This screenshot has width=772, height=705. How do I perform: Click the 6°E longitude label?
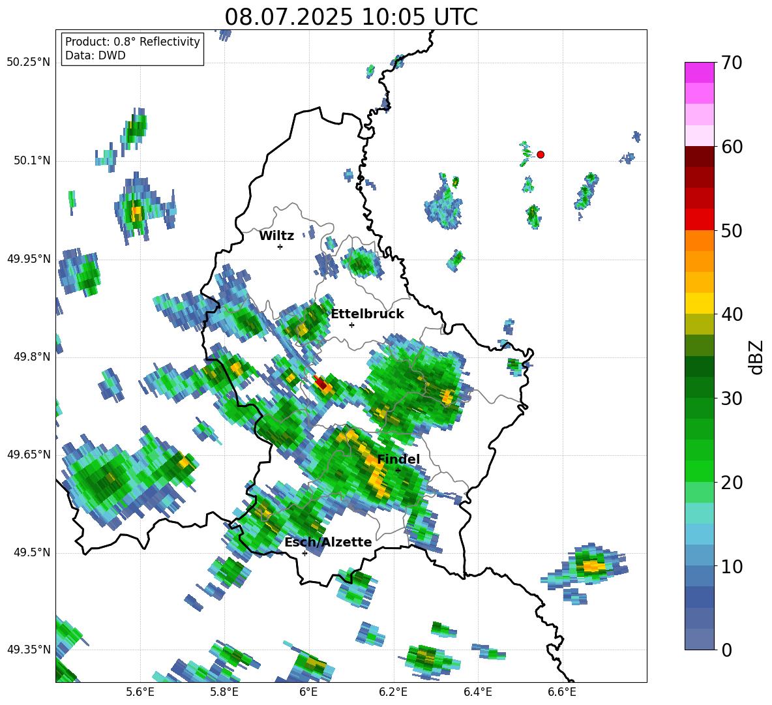pos(308,692)
